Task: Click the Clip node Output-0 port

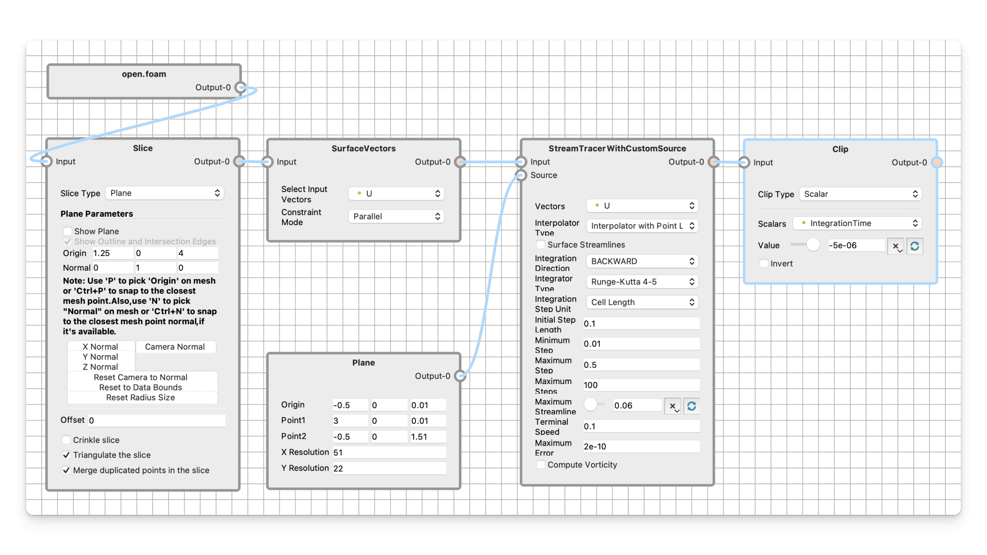Action: click(937, 162)
